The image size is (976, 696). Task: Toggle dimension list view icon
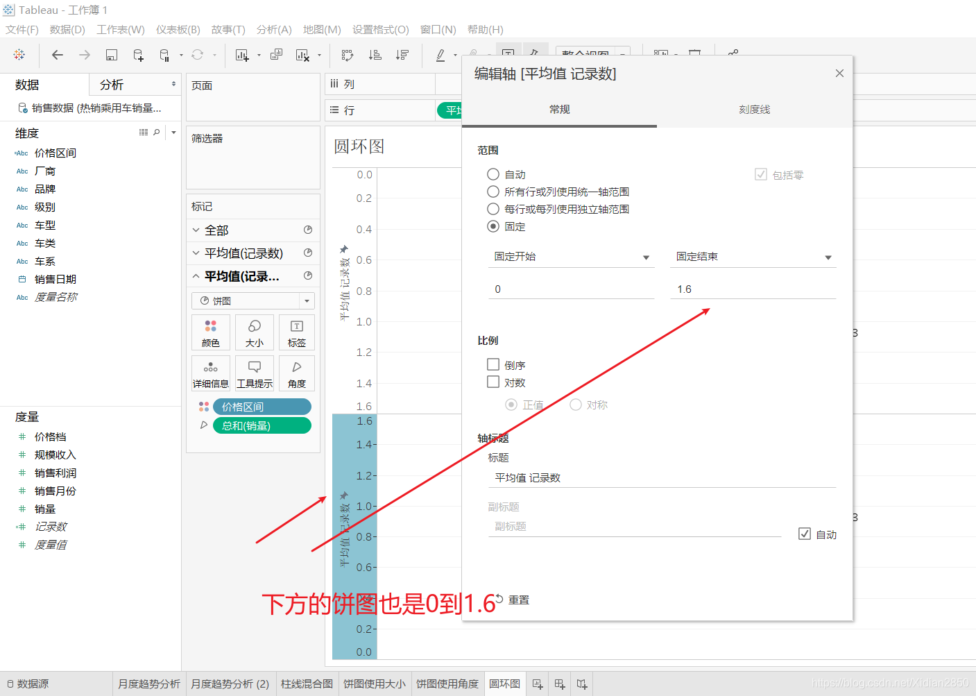pos(144,132)
